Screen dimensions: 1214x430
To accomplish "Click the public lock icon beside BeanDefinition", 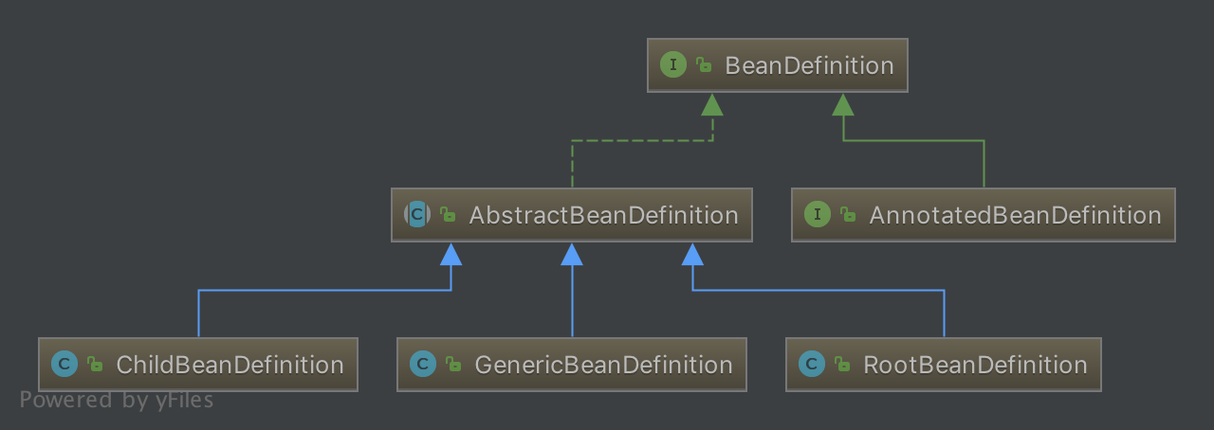I will (x=704, y=65).
